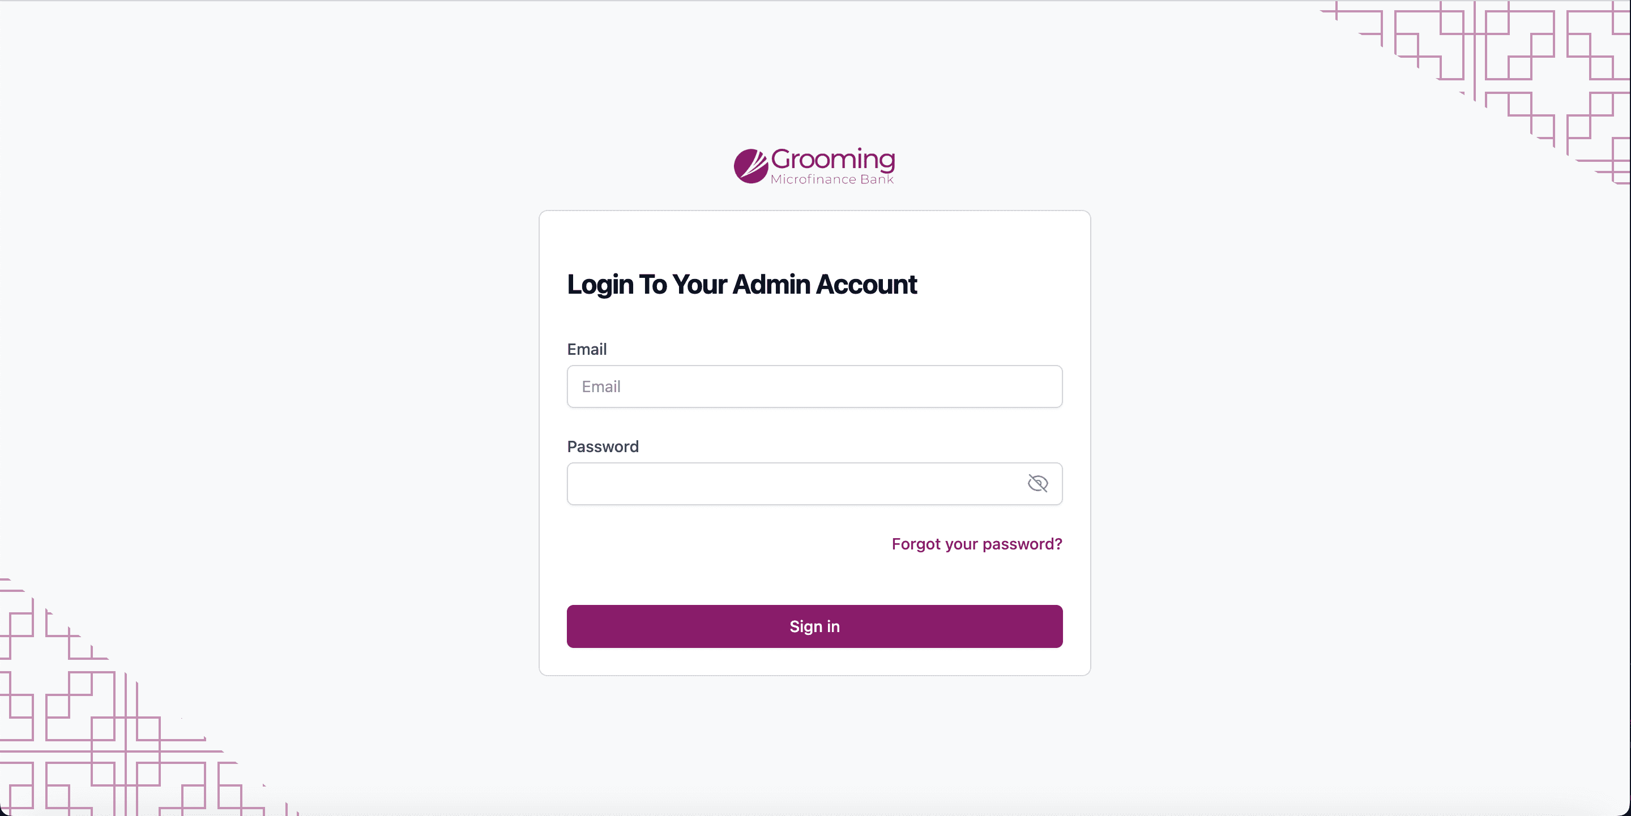The height and width of the screenshot is (816, 1631).
Task: Focus the Password input field
Action: point(814,484)
